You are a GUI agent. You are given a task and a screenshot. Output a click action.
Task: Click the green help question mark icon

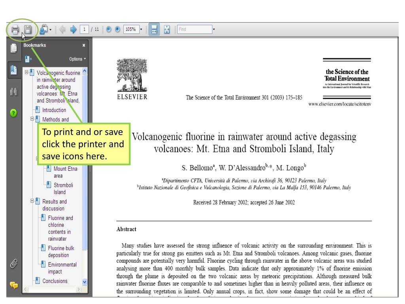click(x=13, y=113)
